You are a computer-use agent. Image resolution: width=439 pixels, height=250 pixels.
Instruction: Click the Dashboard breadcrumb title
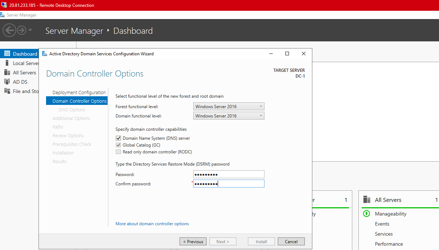133,31
